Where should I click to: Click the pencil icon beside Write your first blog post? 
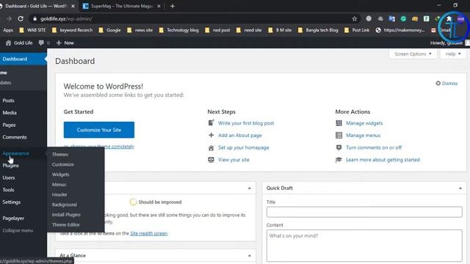(x=211, y=123)
